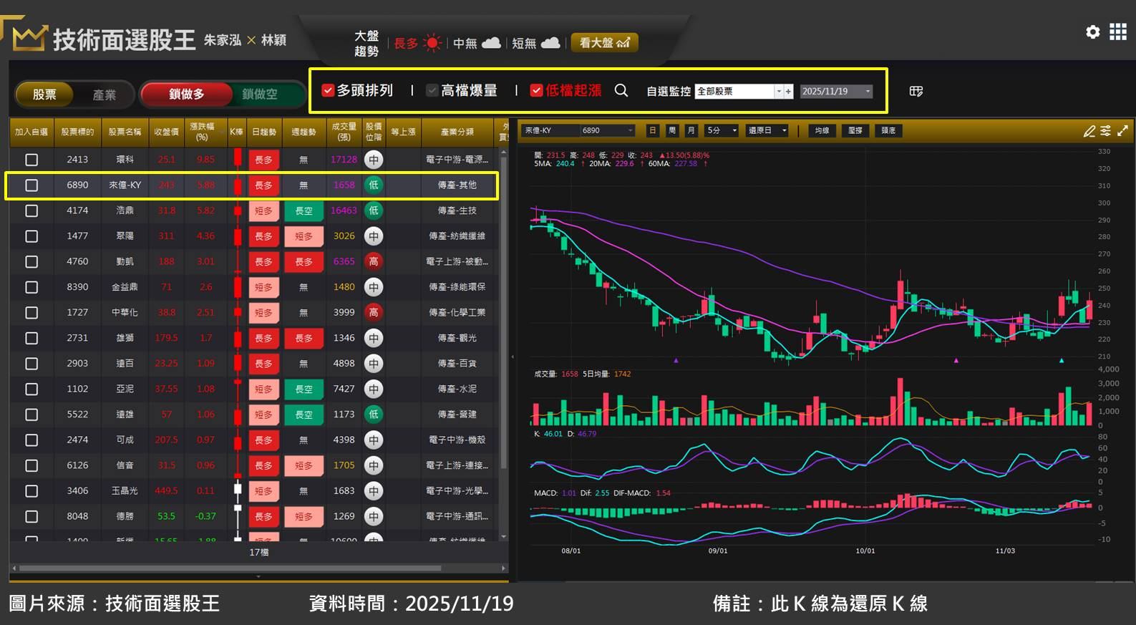
Task: Open chart indicator settings sliders icon
Action: [1106, 131]
